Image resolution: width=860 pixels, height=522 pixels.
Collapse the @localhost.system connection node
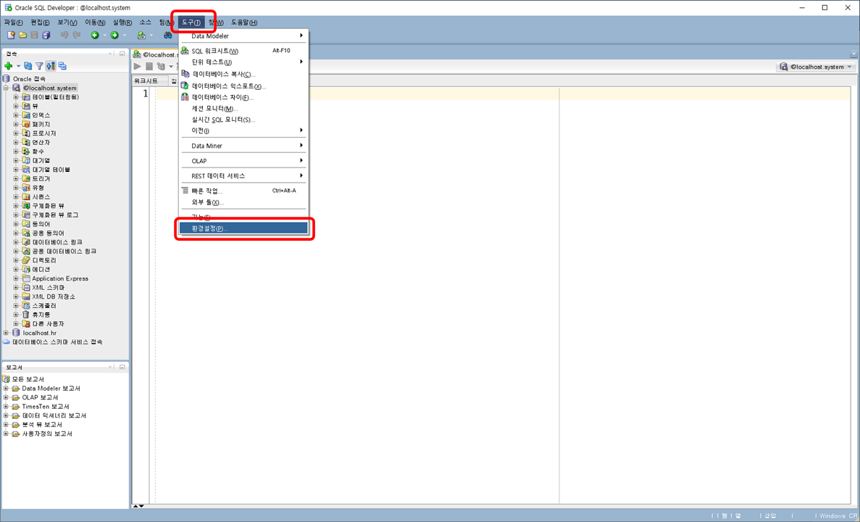(6, 88)
